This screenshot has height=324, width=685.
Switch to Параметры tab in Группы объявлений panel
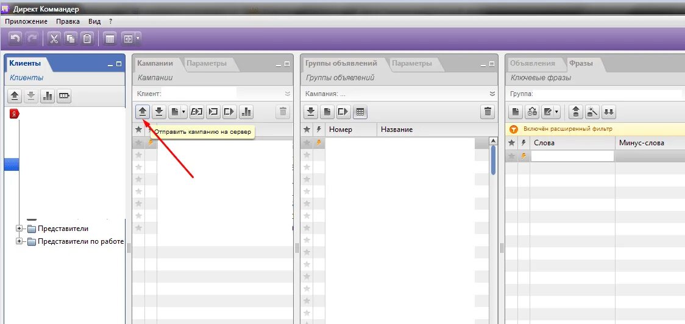412,63
